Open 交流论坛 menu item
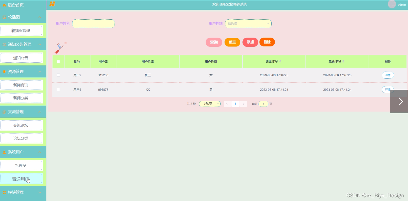This screenshot has width=408, height=201. click(x=21, y=125)
